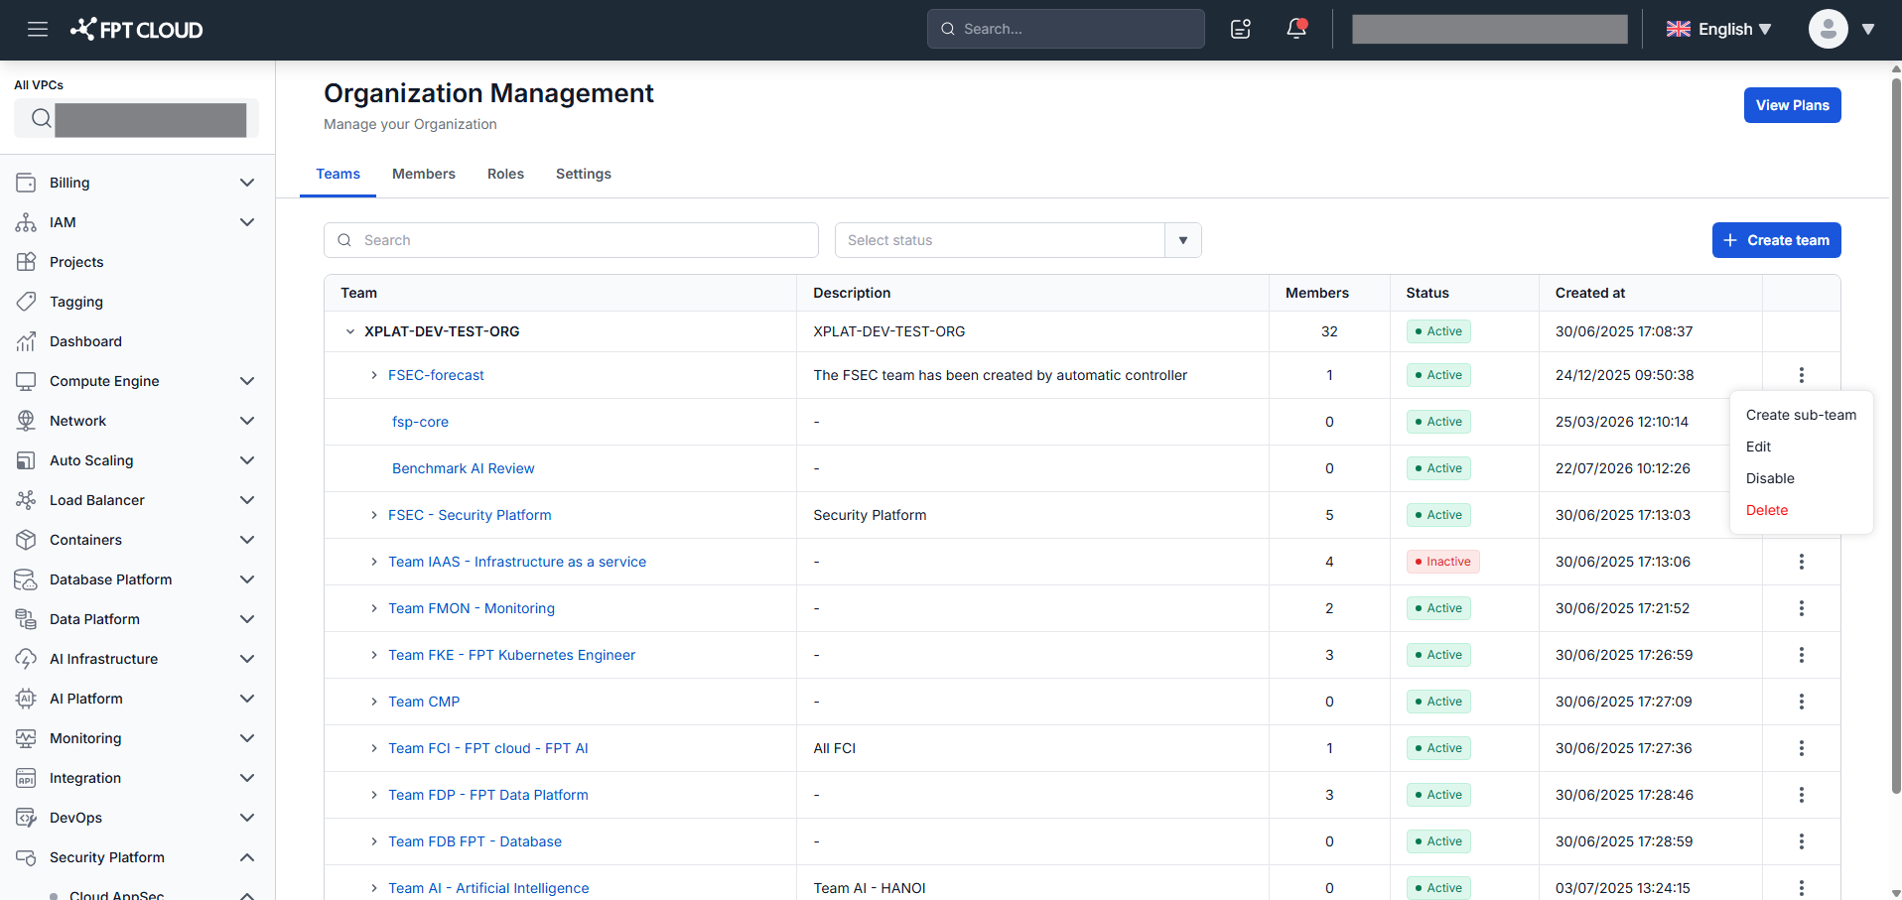Collapse the Security Platform sidebar section
The height and width of the screenshot is (900, 1902).
(247, 857)
